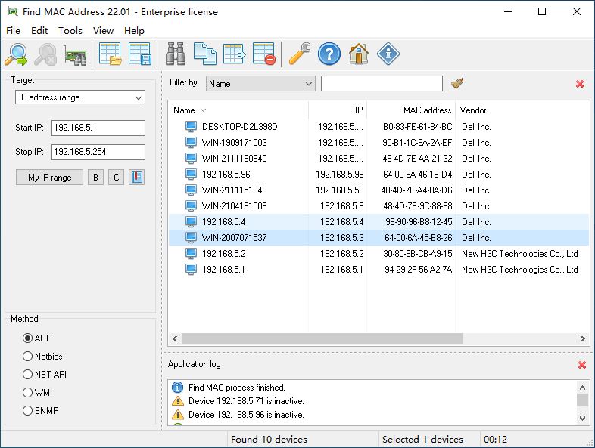Choose the SNMP method option
The width and height of the screenshot is (595, 448).
pos(27,410)
